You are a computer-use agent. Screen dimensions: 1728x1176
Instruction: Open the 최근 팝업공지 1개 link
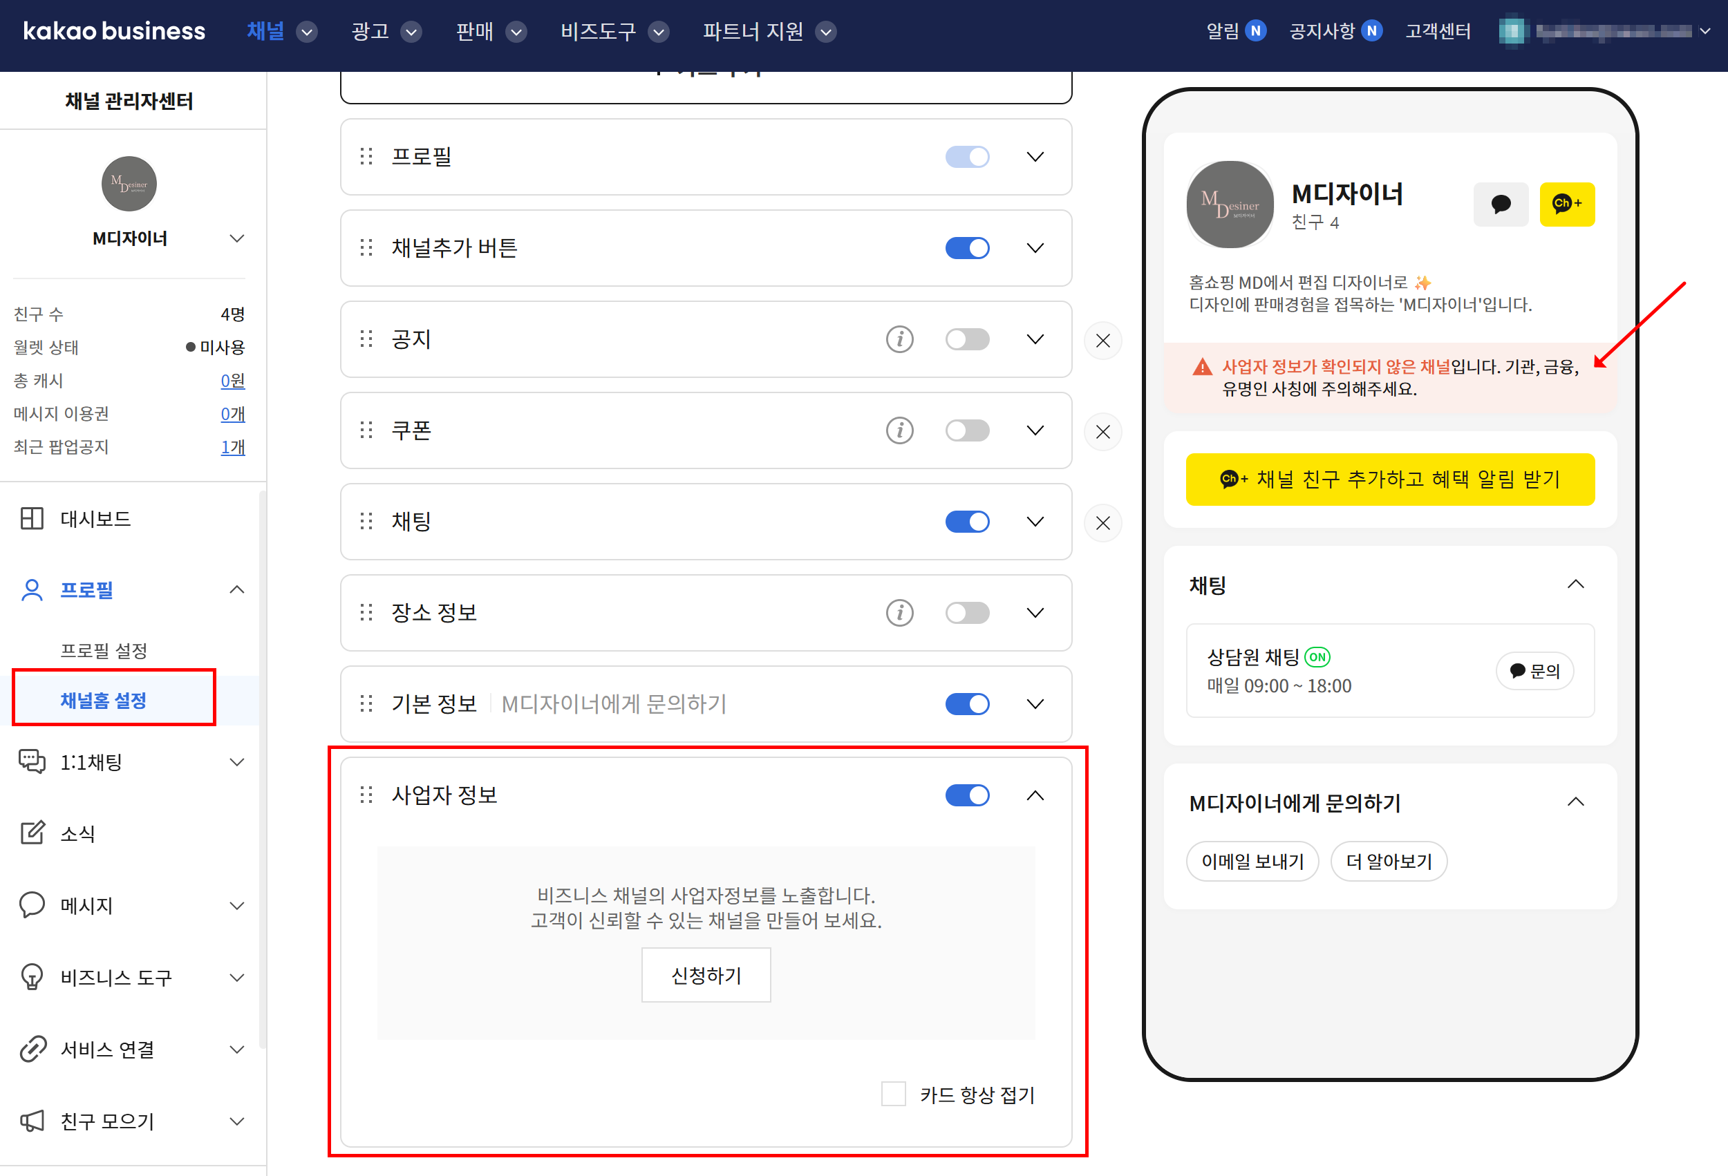232,447
